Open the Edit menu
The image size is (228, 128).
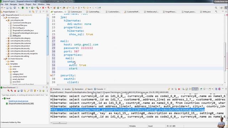(6, 4)
